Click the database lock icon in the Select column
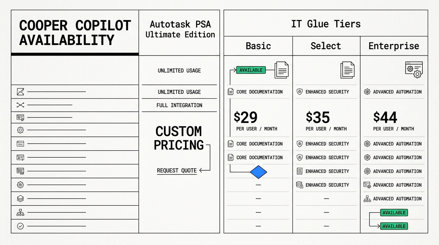Screen dimensions: 439x245 tap(300, 185)
